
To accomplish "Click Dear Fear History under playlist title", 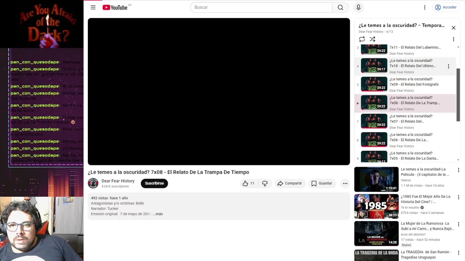I will pos(371,32).
